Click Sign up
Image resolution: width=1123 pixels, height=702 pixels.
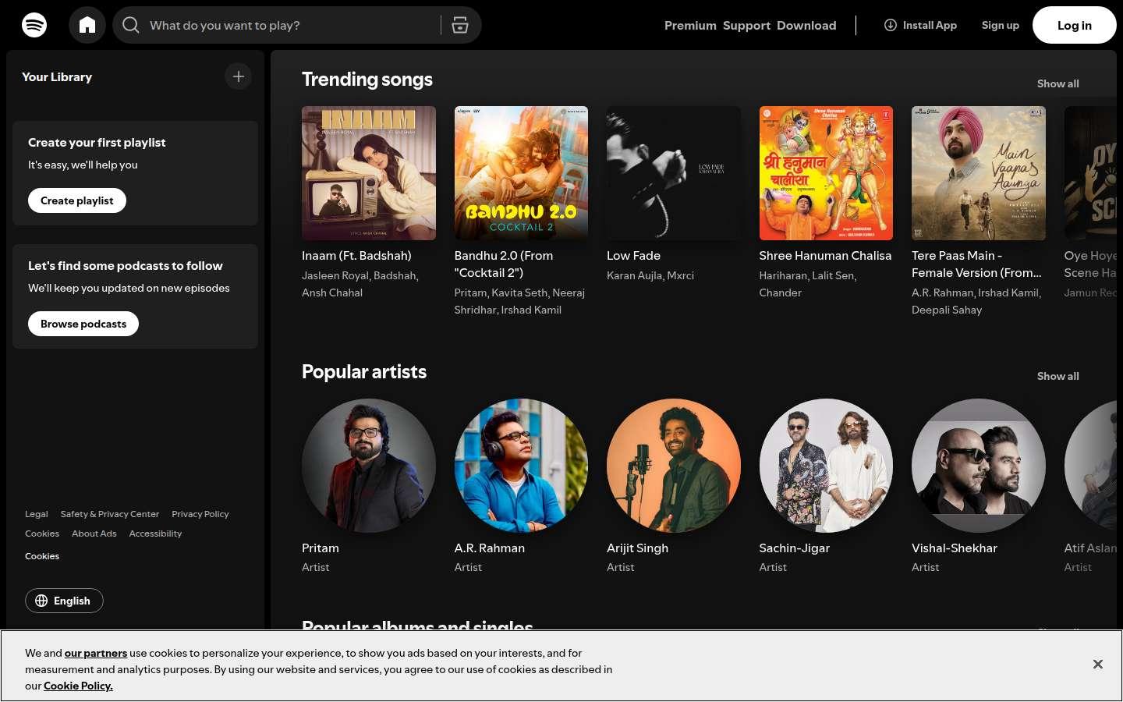click(x=1001, y=25)
